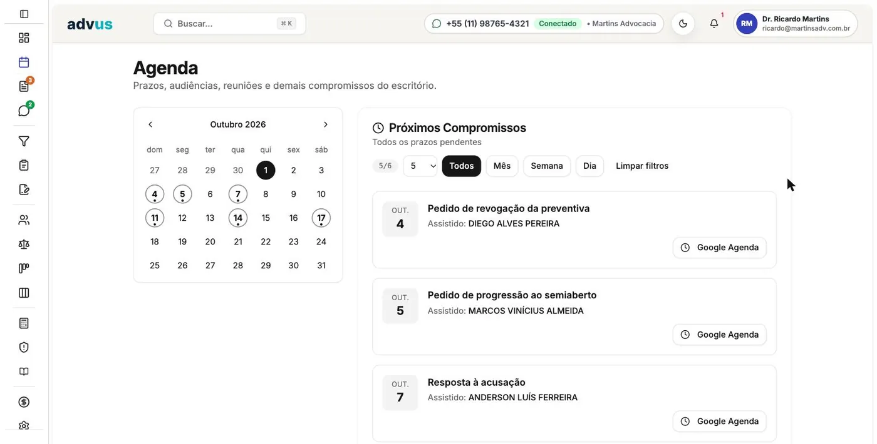Viewport: 877px width, 444px height.
Task: Open the dollar sign finance icon
Action: [x=24, y=402]
